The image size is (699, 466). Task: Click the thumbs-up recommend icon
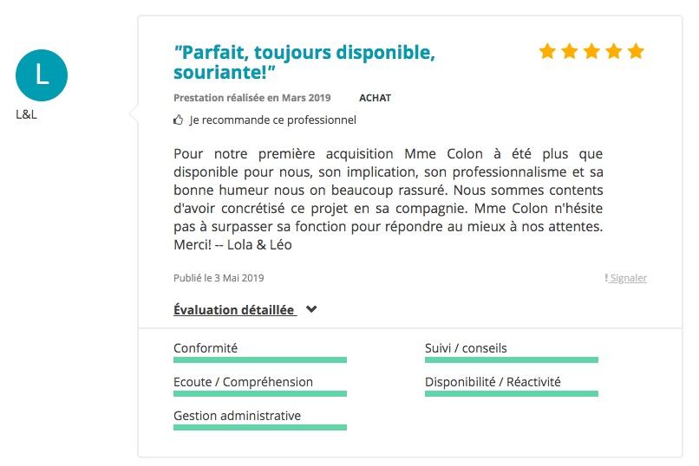pyautogui.click(x=178, y=120)
